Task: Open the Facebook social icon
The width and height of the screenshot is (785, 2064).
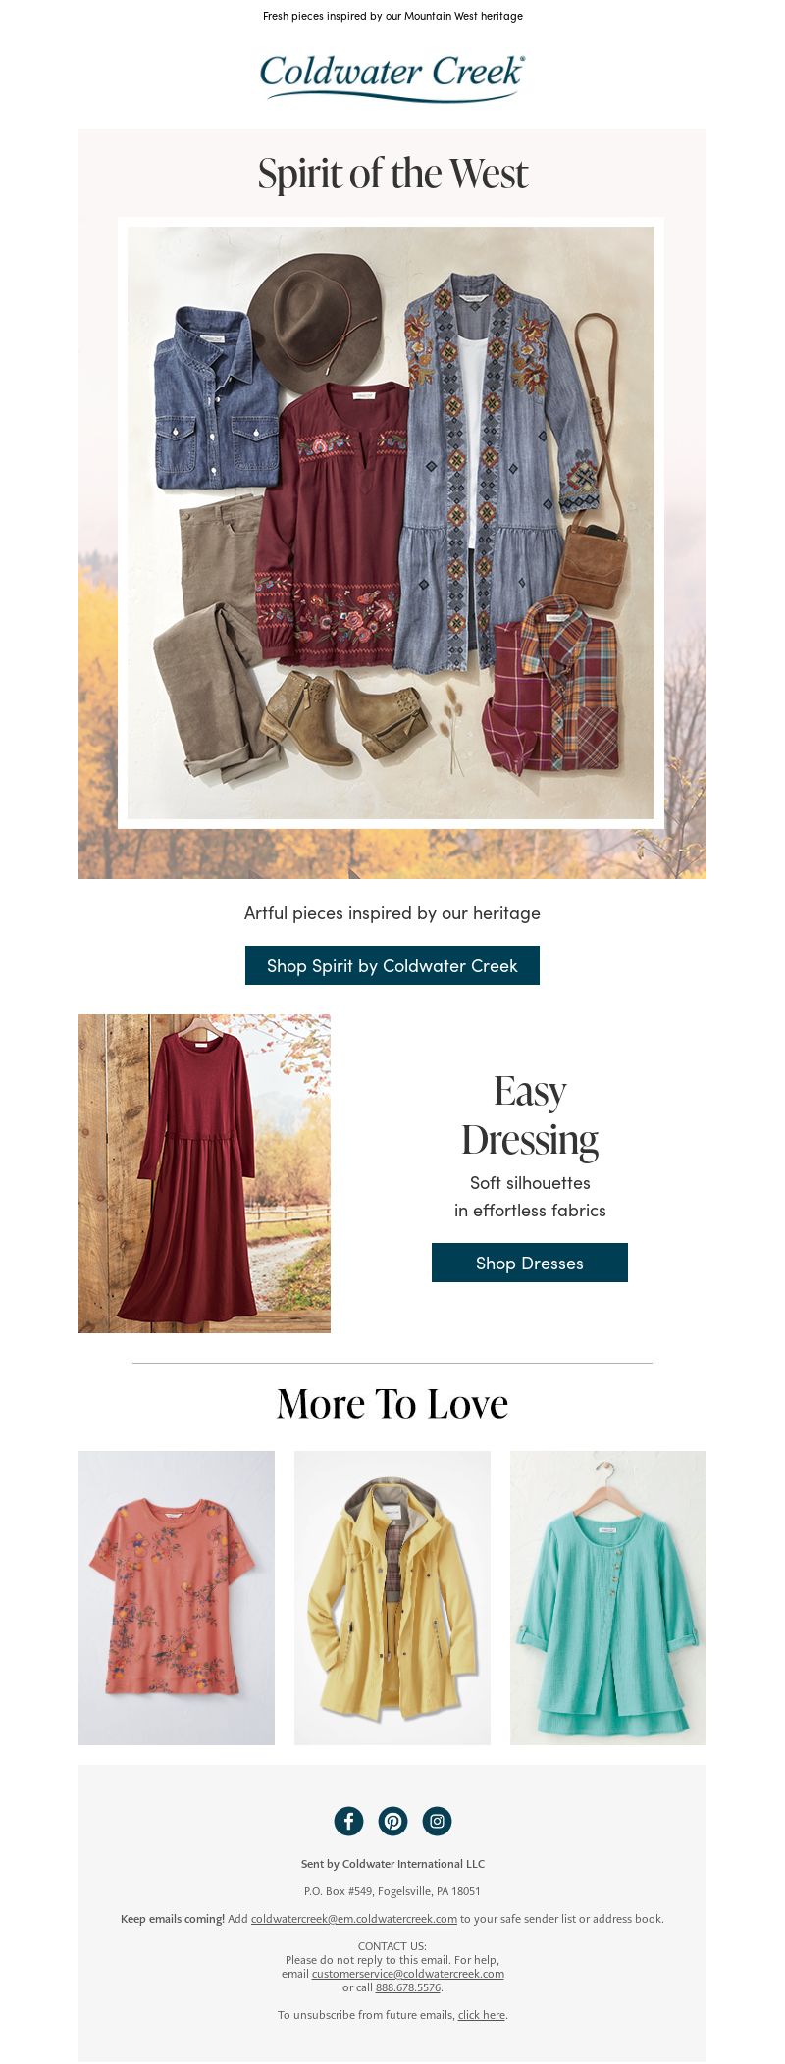Action: (x=348, y=1821)
